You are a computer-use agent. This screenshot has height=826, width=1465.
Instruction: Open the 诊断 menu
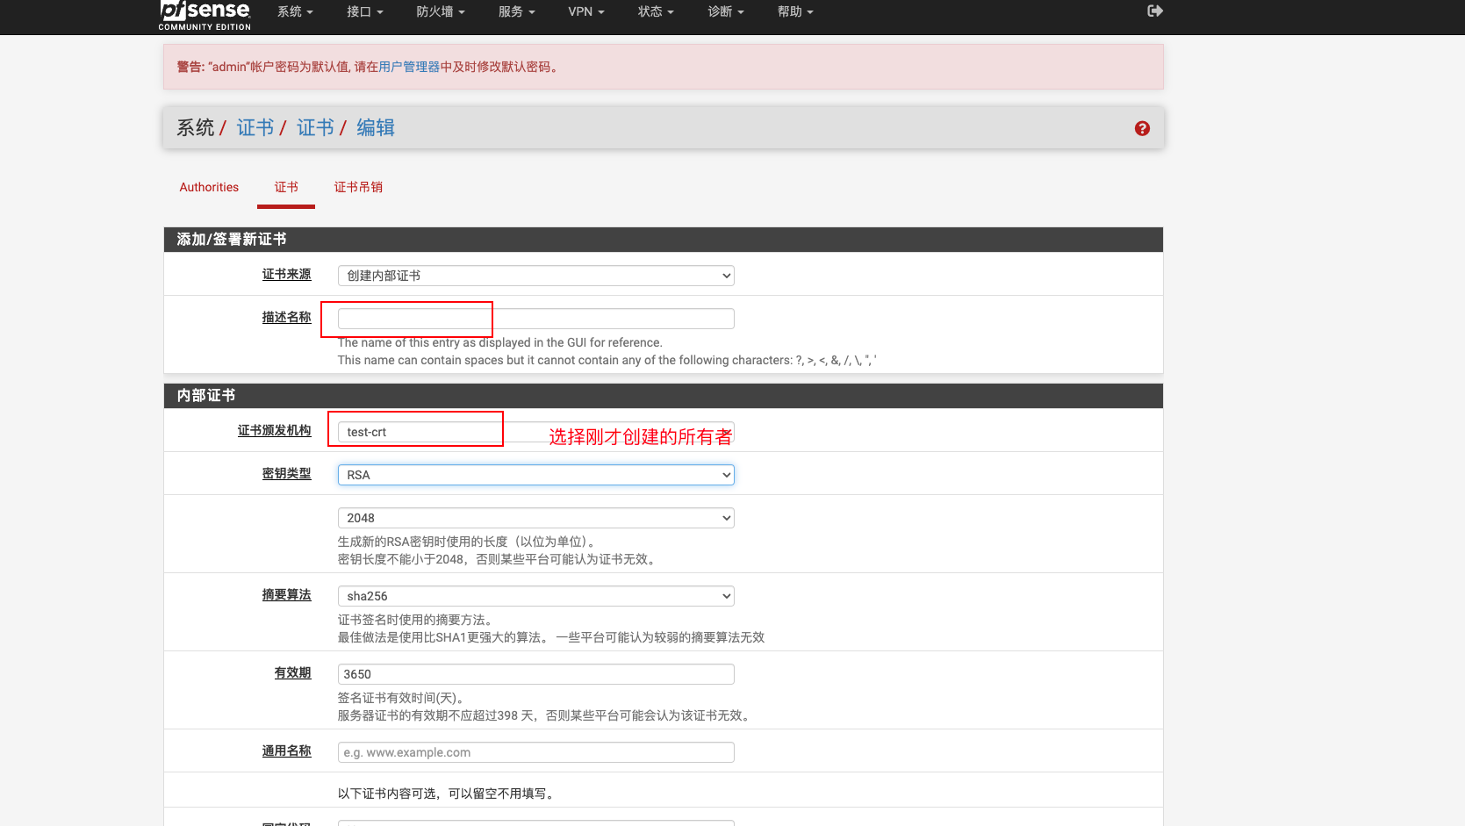pyautogui.click(x=726, y=11)
